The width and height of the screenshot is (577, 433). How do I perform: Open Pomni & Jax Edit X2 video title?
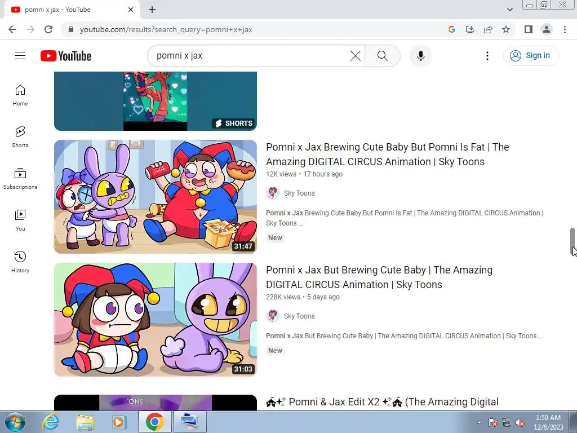point(383,402)
